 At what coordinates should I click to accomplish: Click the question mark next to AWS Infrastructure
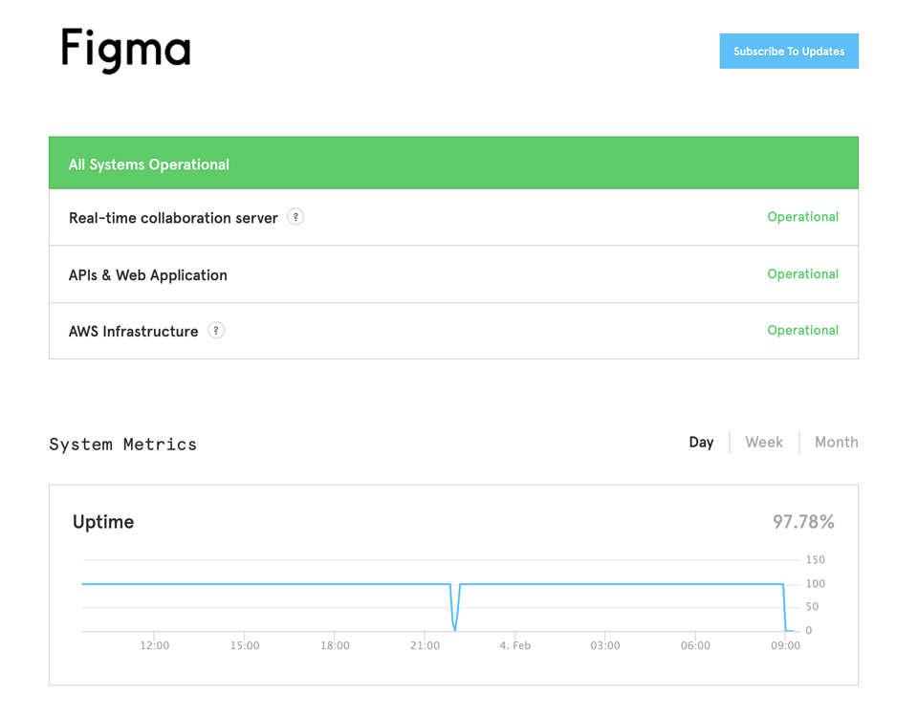(216, 331)
